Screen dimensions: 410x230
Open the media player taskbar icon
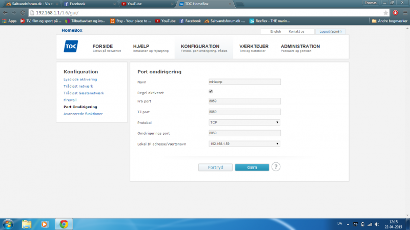pyautogui.click(x=45, y=224)
